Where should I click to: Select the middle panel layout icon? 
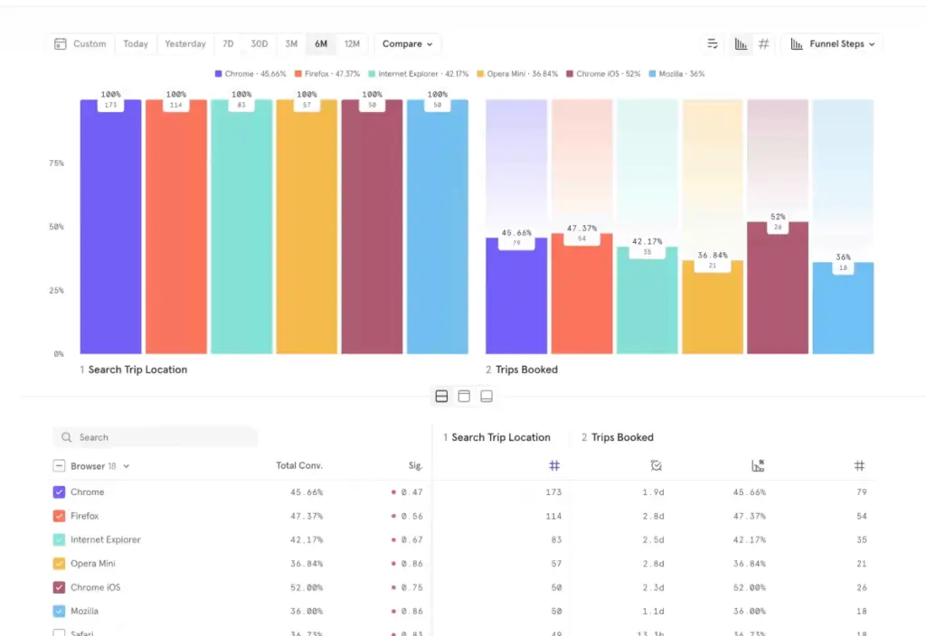pos(464,396)
